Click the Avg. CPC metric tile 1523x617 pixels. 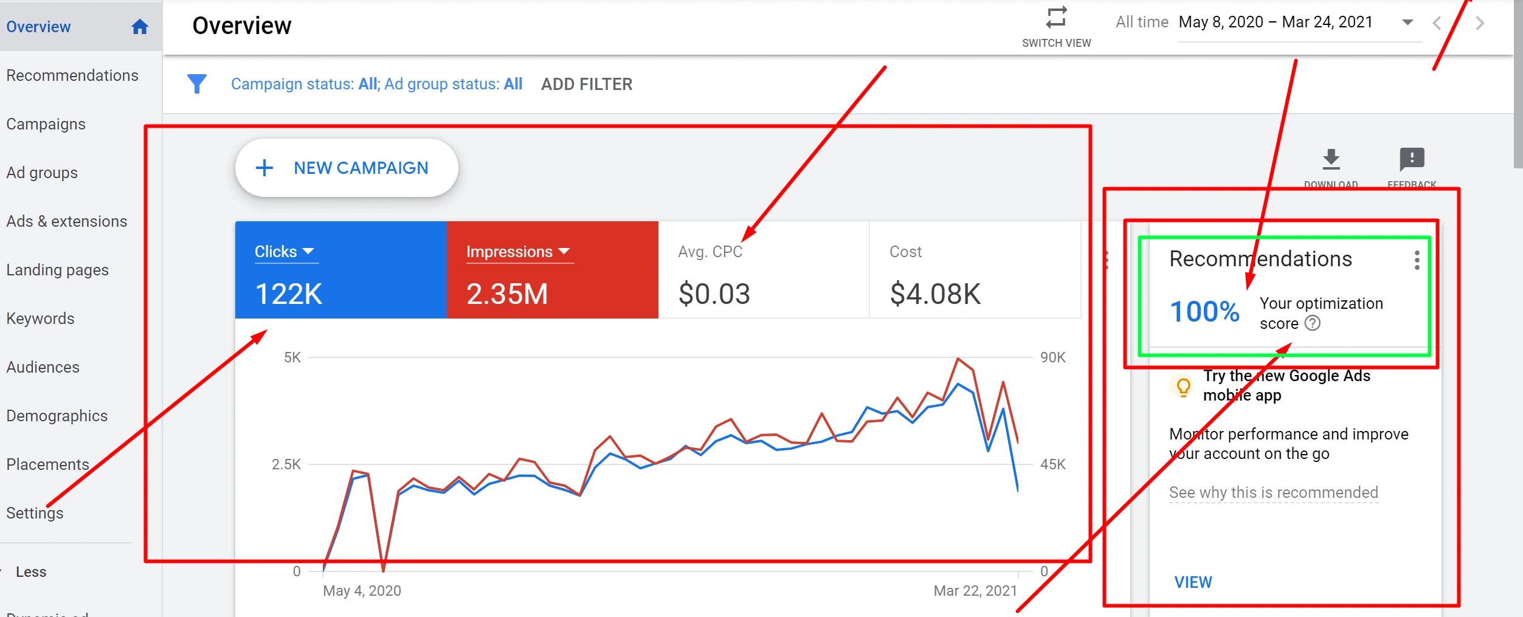(x=764, y=270)
